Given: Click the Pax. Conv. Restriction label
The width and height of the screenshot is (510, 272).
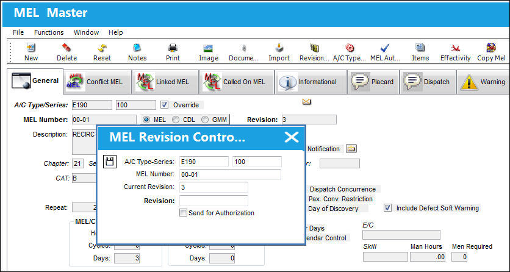Looking at the screenshot, I should coord(340,199).
